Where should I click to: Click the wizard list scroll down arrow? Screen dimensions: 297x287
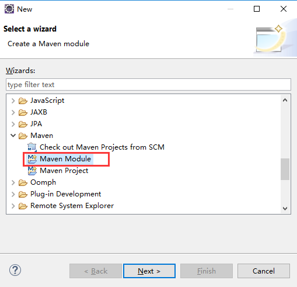pyautogui.click(x=285, y=209)
